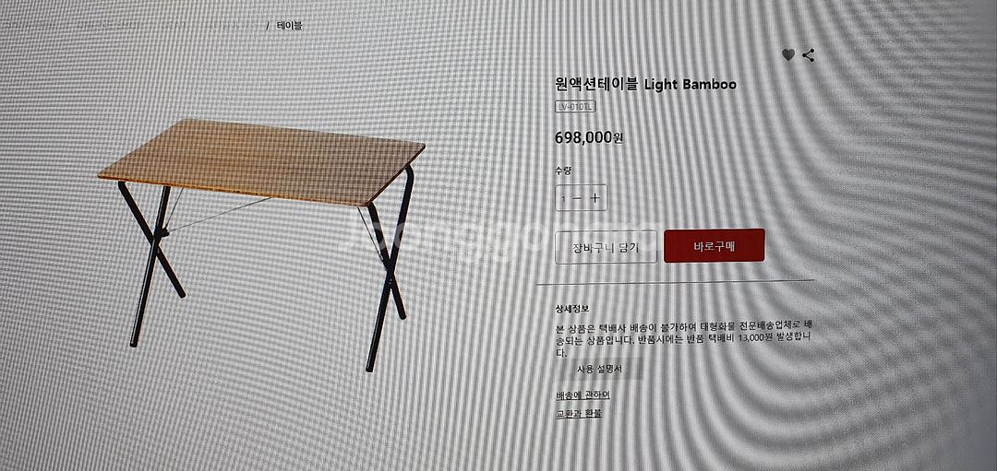Click the 수량 quantity label

click(563, 171)
